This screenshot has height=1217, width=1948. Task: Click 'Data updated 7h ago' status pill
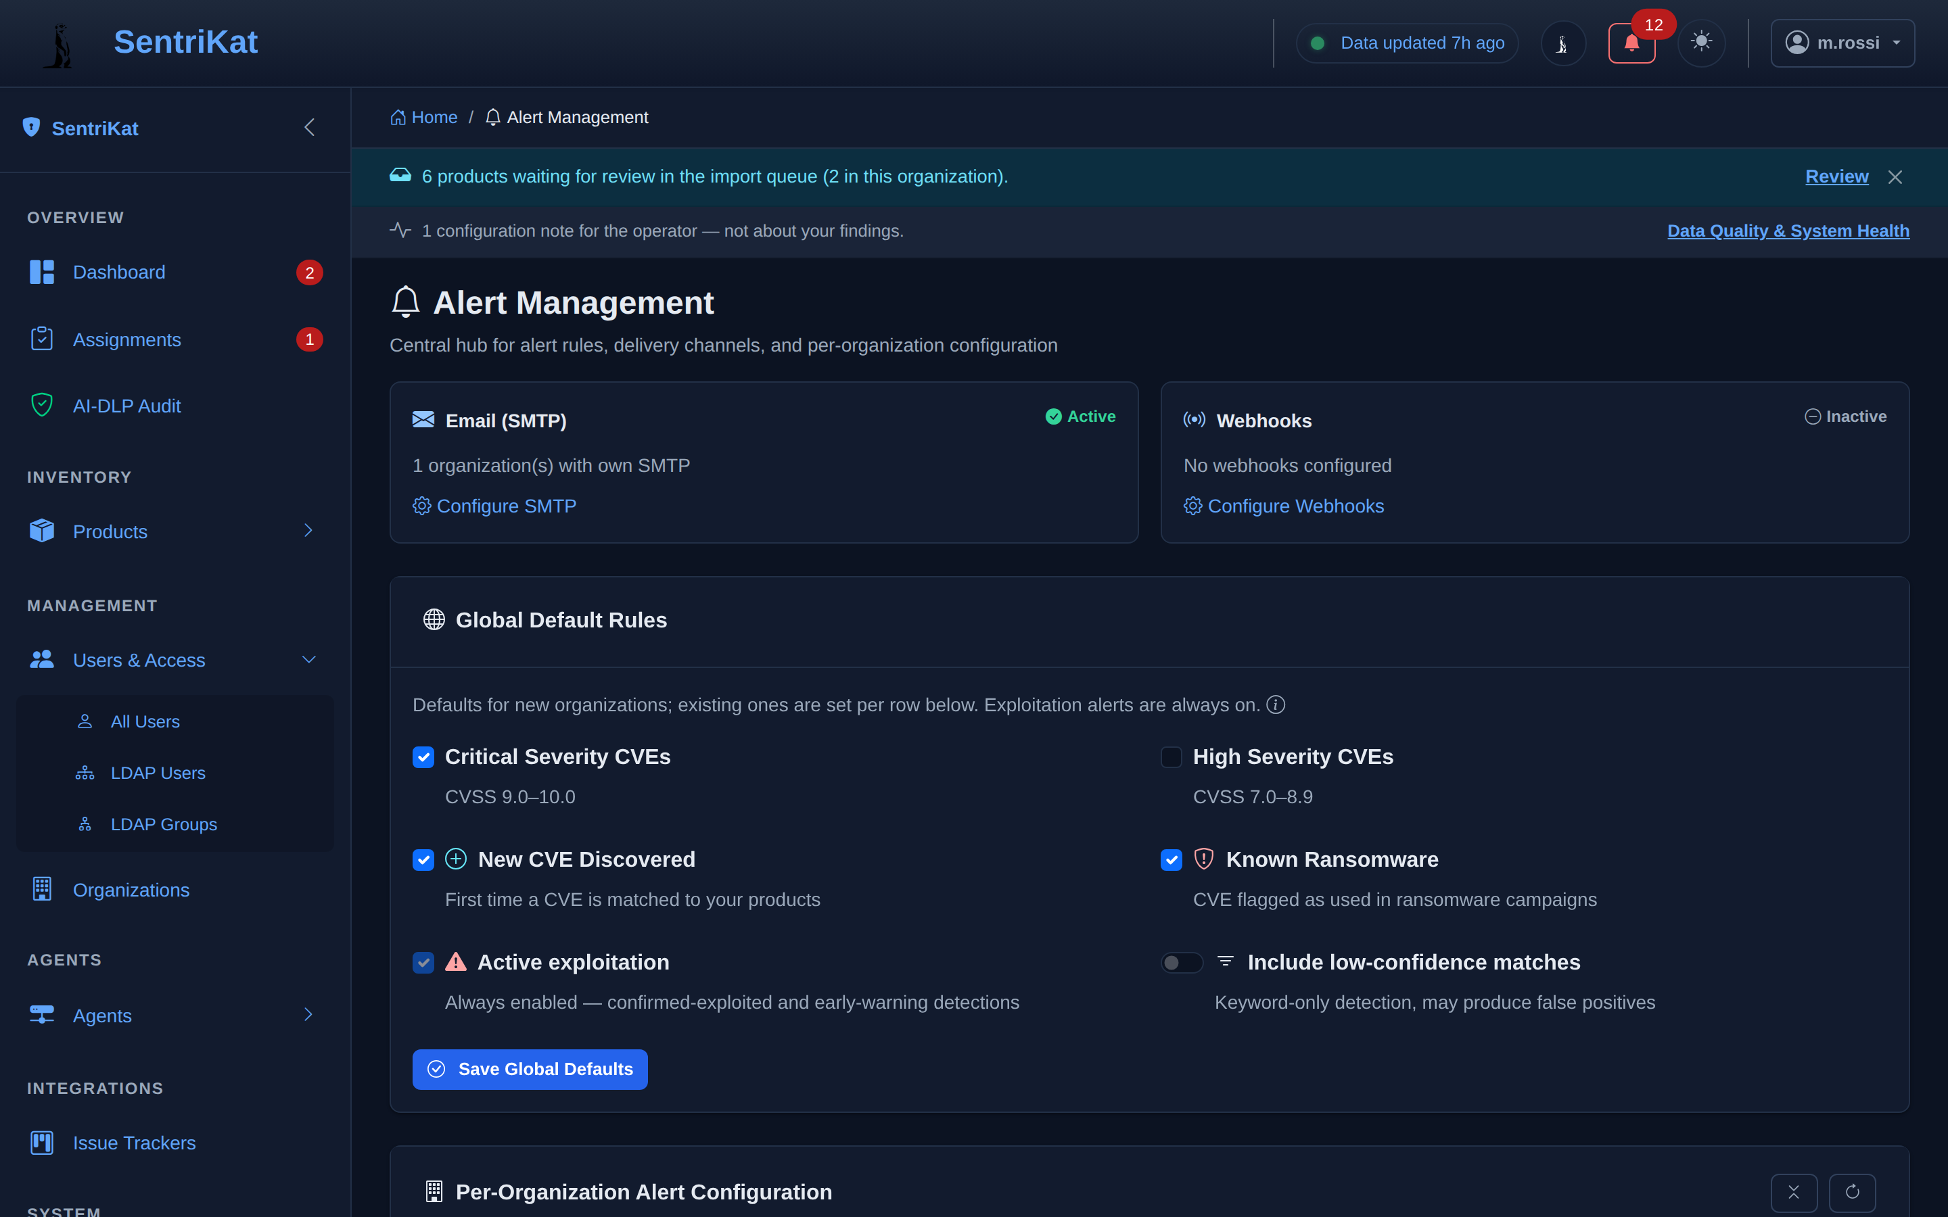coord(1407,43)
